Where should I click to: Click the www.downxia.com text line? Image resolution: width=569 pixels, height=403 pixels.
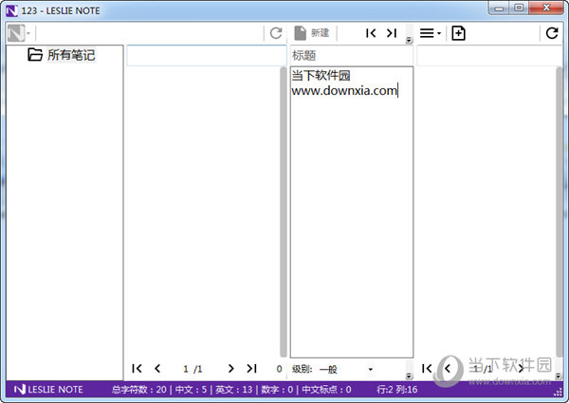pyautogui.click(x=344, y=90)
